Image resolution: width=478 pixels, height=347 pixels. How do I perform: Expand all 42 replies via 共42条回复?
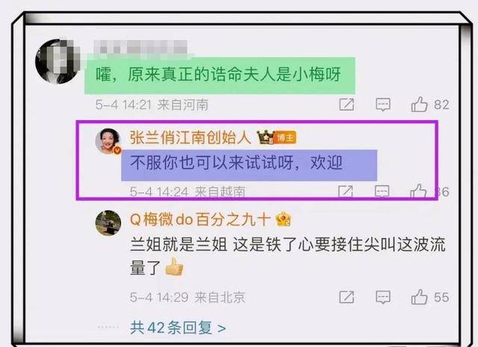point(178,328)
